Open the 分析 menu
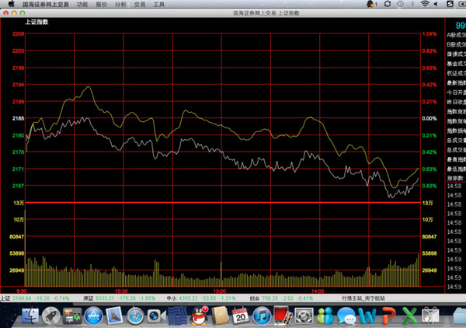The height and width of the screenshot is (328, 466). 120,4
